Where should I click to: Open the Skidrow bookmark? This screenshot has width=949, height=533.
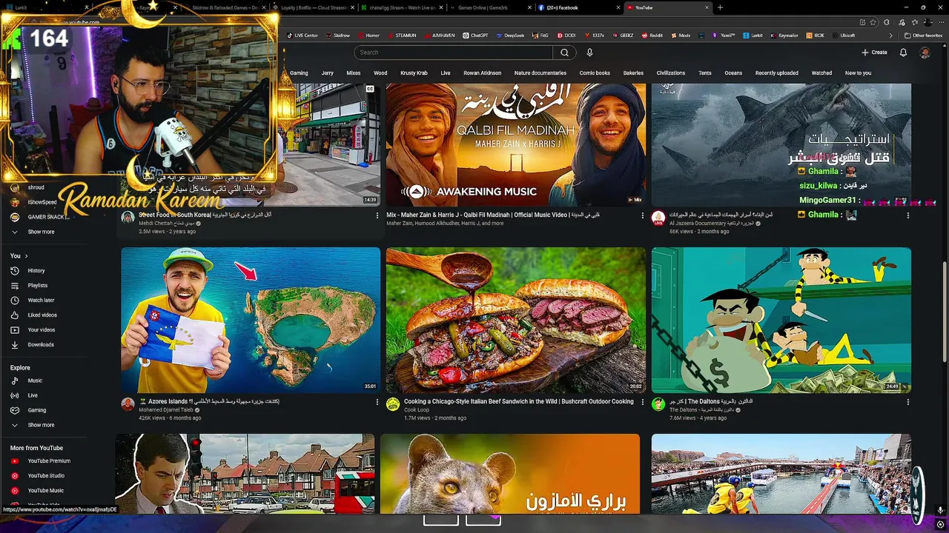pos(337,36)
